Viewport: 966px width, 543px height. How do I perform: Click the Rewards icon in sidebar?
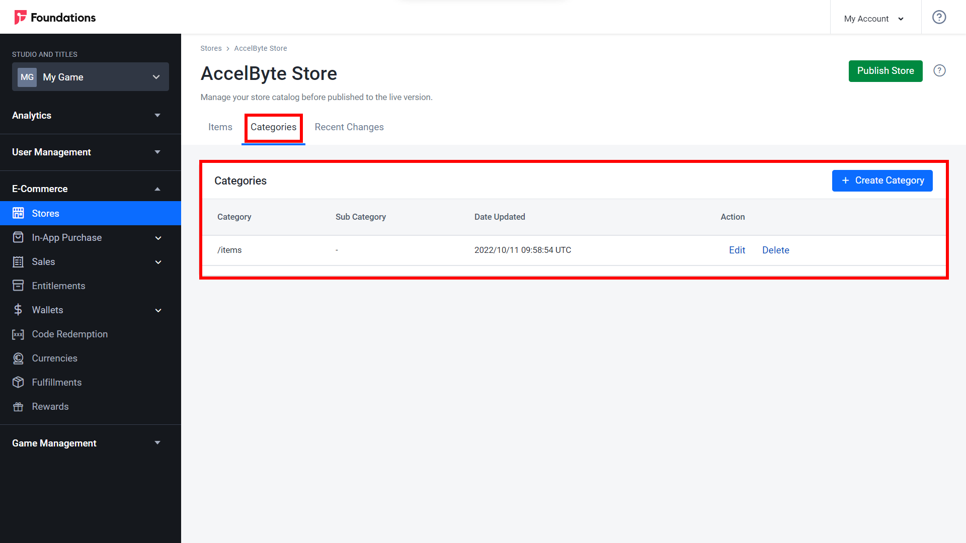click(19, 406)
